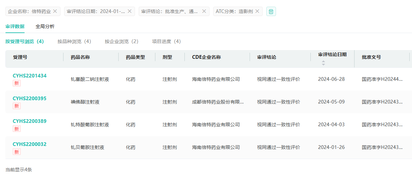The width and height of the screenshot is (412, 179).
Task: Remove the 审评结论日期 filter tag
Action: coord(130,11)
